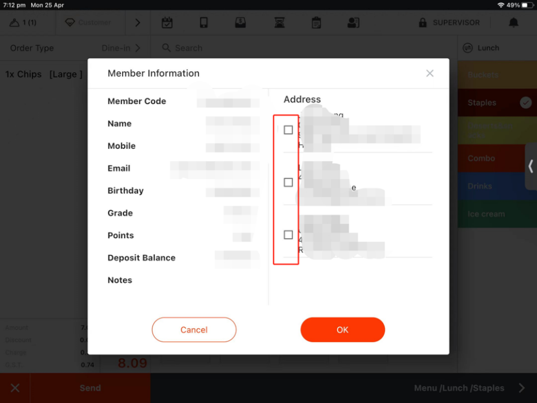Screen dimensions: 537x403
Task: Open the member contact card icon
Action: coord(353,23)
